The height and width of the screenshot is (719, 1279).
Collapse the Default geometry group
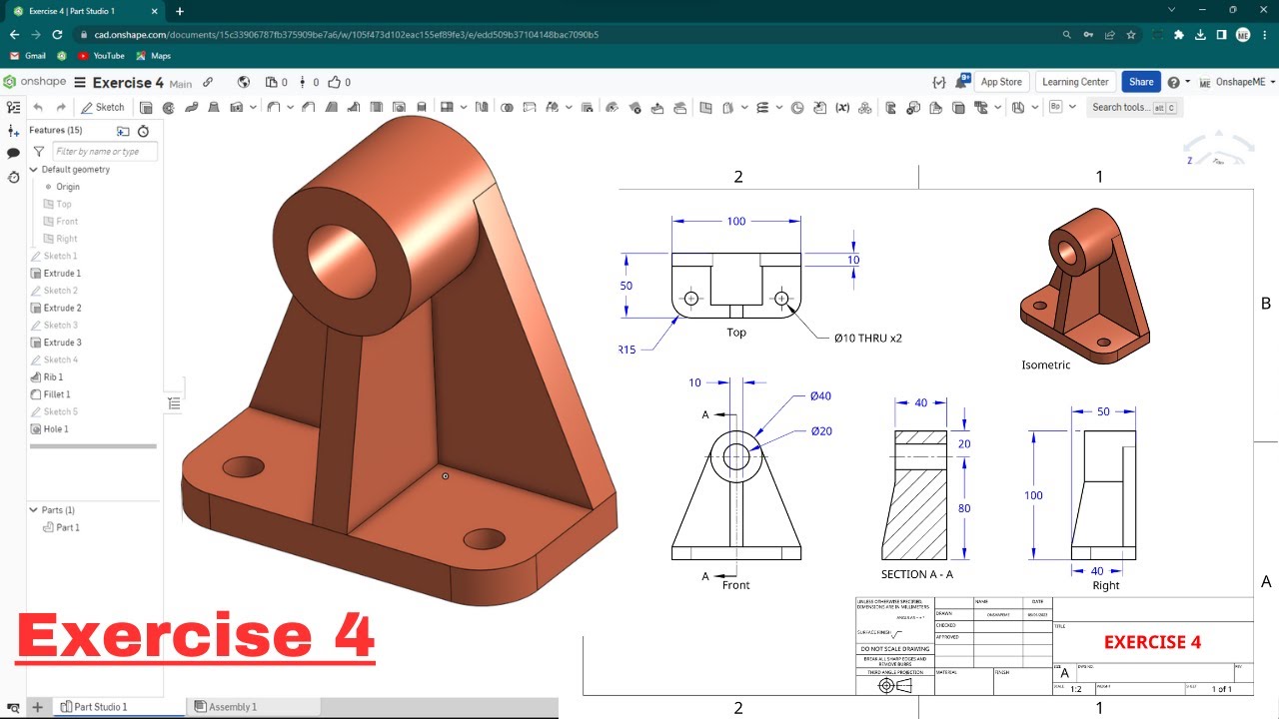click(33, 170)
